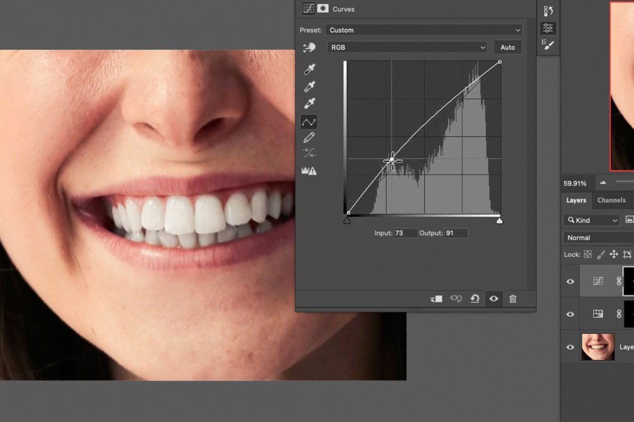Click the Navigator preview image

622,86
